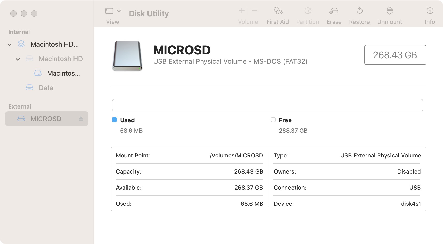This screenshot has width=443, height=244.
Task: Click the Erase drive icon
Action: coord(334,11)
